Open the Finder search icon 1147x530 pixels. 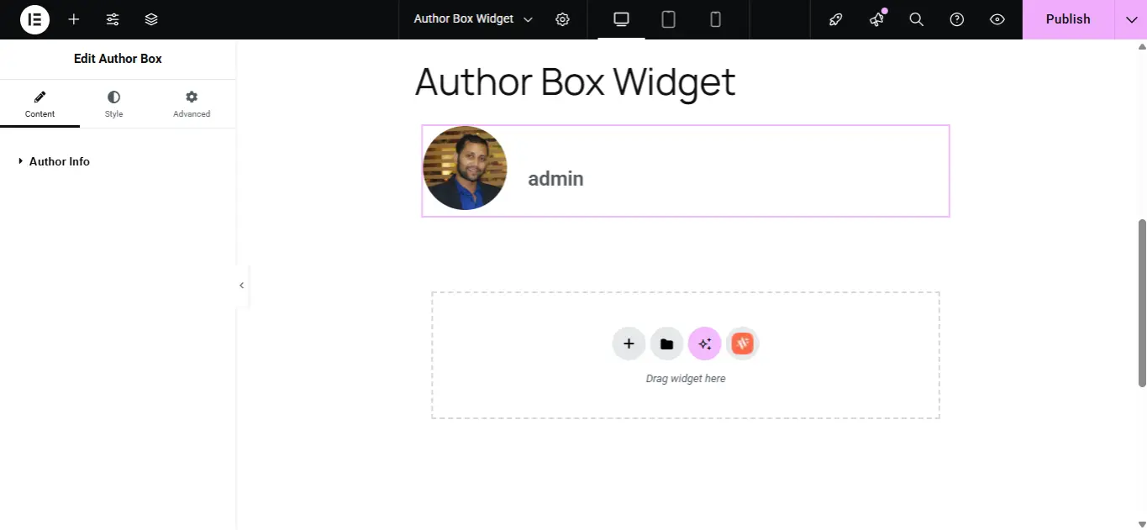click(x=917, y=19)
